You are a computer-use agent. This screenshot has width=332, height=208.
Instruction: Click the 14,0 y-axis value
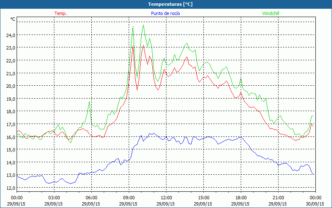(x=11, y=162)
